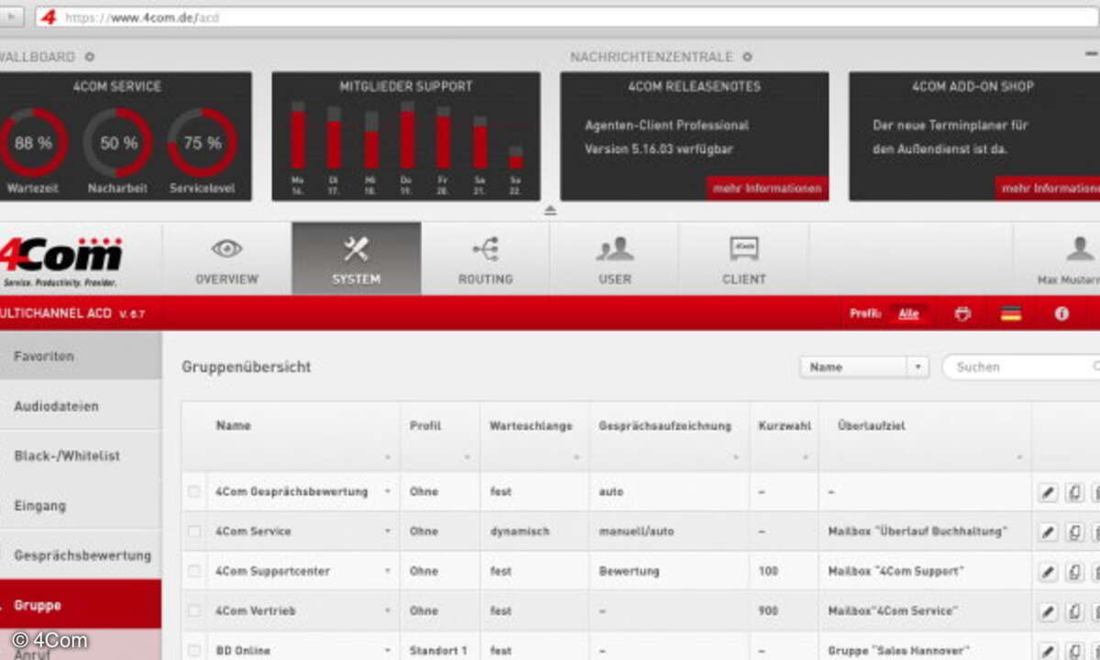The width and height of the screenshot is (1100, 660).
Task: Go to the User tab
Action: click(x=614, y=259)
